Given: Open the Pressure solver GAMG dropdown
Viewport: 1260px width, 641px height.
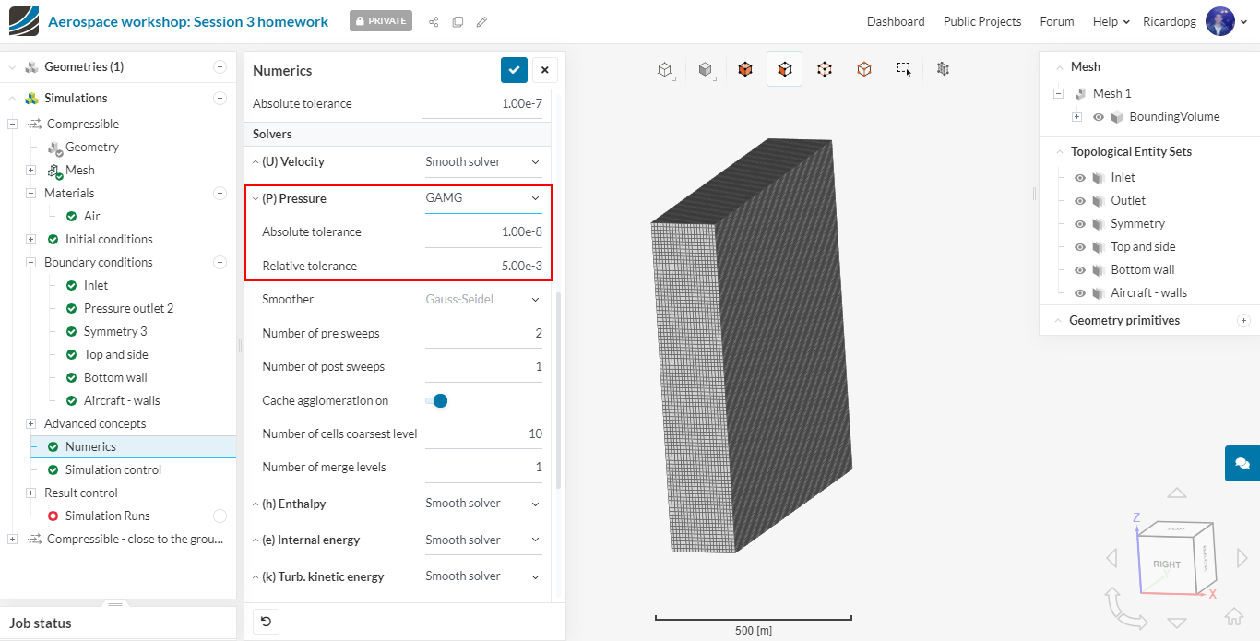Looking at the screenshot, I should coord(482,198).
